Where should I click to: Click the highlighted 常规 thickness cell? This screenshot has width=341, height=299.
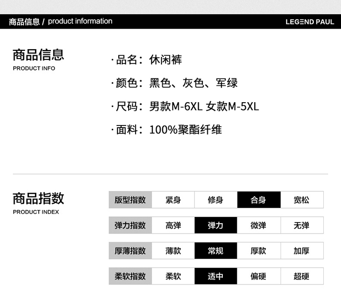point(216,251)
